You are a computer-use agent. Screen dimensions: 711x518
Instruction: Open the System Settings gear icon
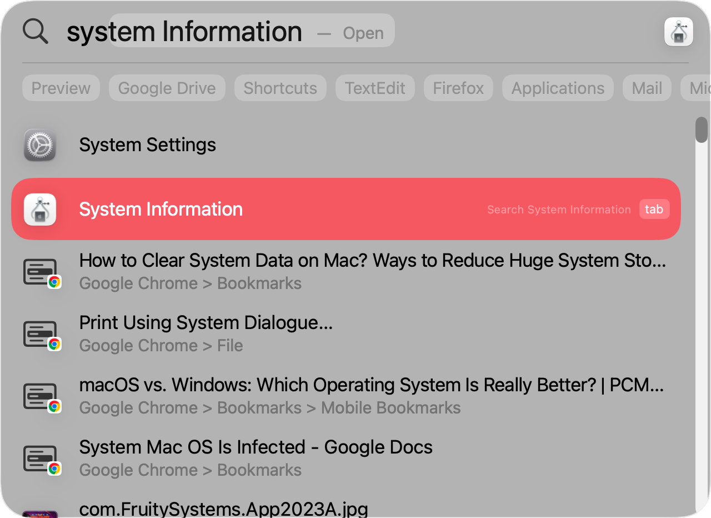click(39, 145)
